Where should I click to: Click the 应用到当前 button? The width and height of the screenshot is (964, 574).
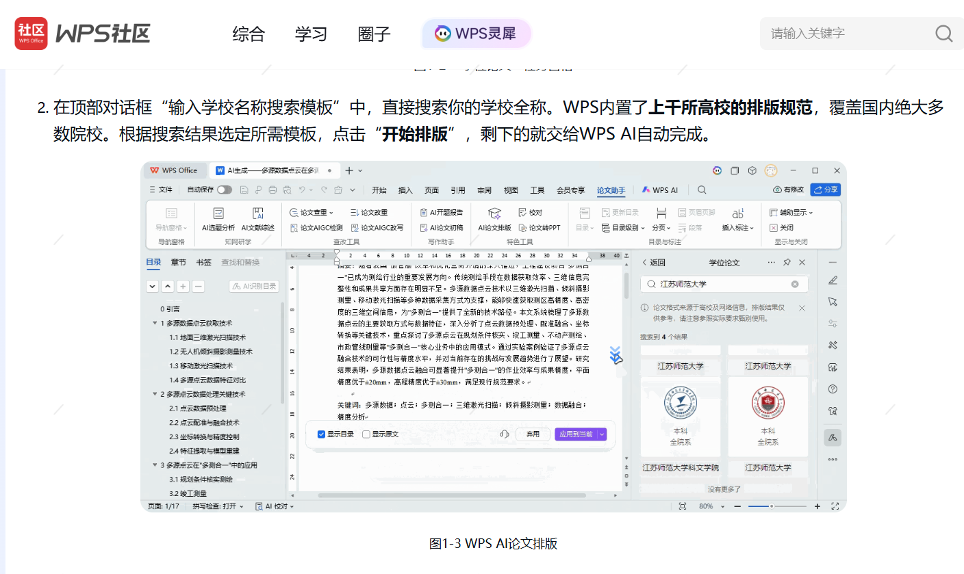click(576, 434)
